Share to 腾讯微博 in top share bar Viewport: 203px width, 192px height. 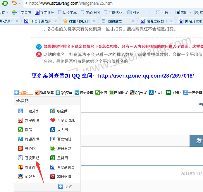[x=84, y=92]
